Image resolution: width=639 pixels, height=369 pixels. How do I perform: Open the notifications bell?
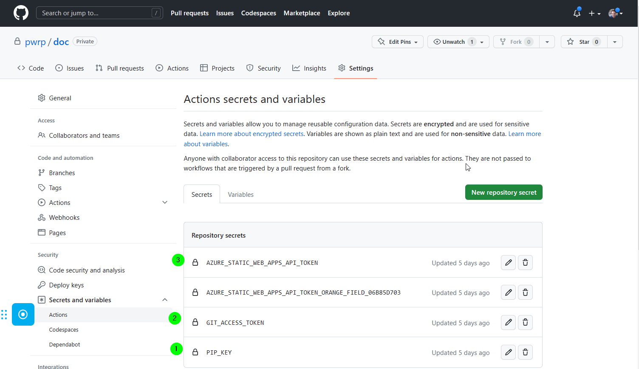(577, 13)
